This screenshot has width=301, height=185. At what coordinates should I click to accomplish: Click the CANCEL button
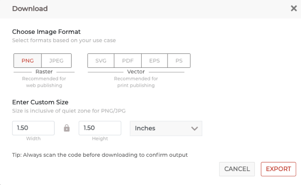pyautogui.click(x=237, y=169)
